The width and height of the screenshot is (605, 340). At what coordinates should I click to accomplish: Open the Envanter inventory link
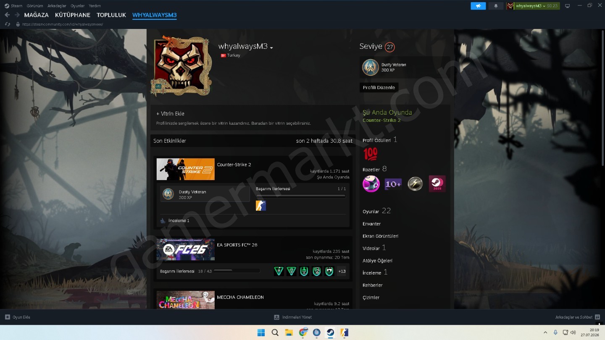(372, 224)
